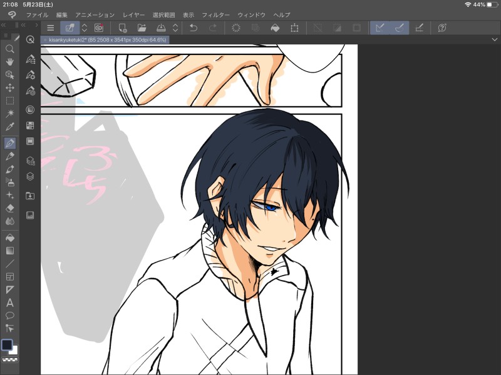Screen dimensions: 501x375
Task: Expand stepper beside the Save icon
Action: [x=175, y=28]
